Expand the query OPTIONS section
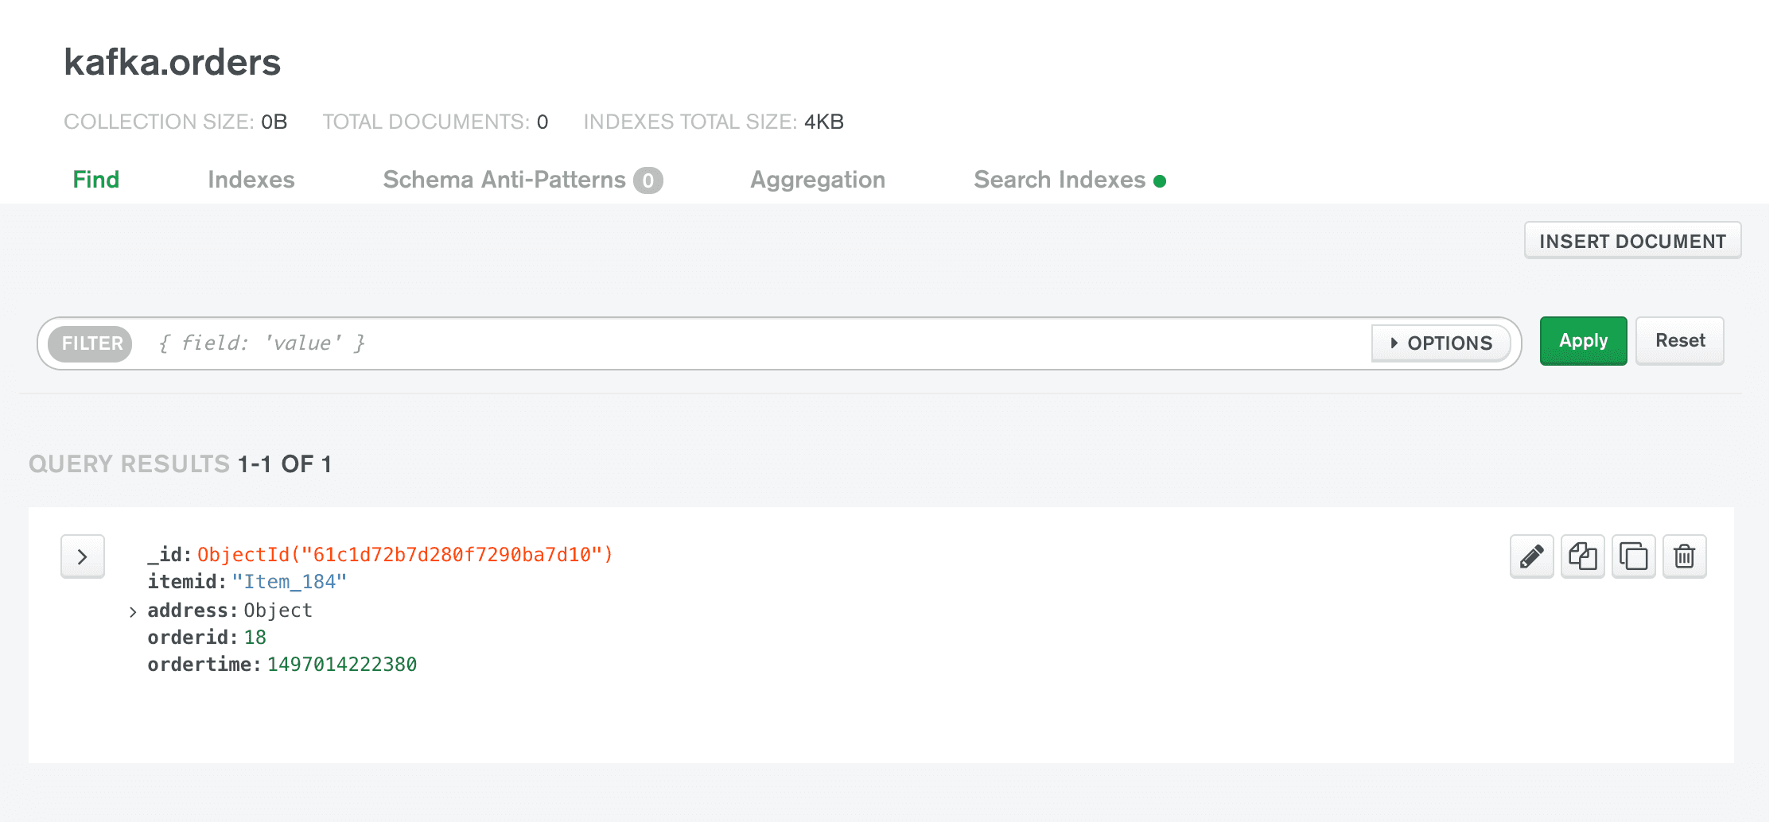 [1441, 343]
